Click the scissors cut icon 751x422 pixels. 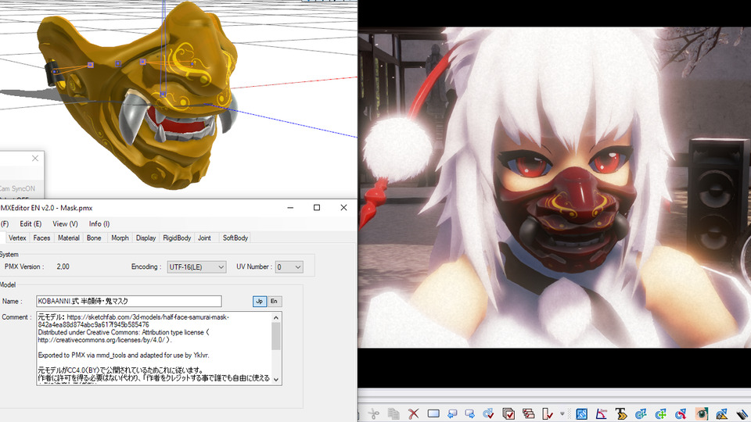[x=375, y=413]
